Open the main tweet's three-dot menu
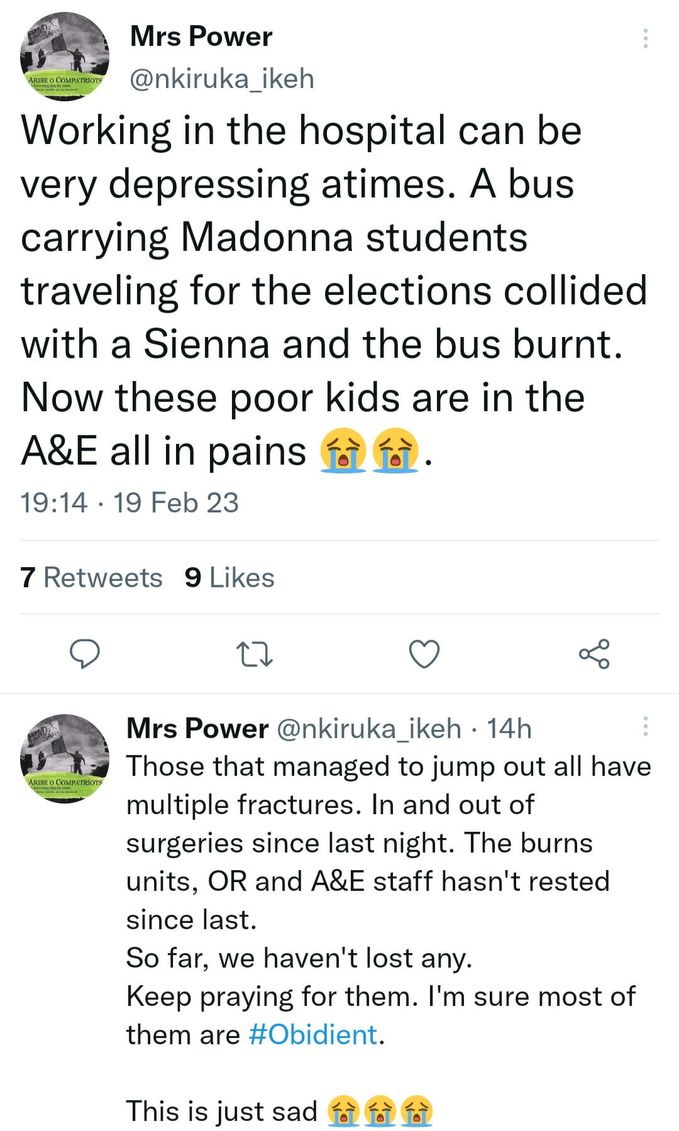The width and height of the screenshot is (679, 1131). (x=645, y=39)
